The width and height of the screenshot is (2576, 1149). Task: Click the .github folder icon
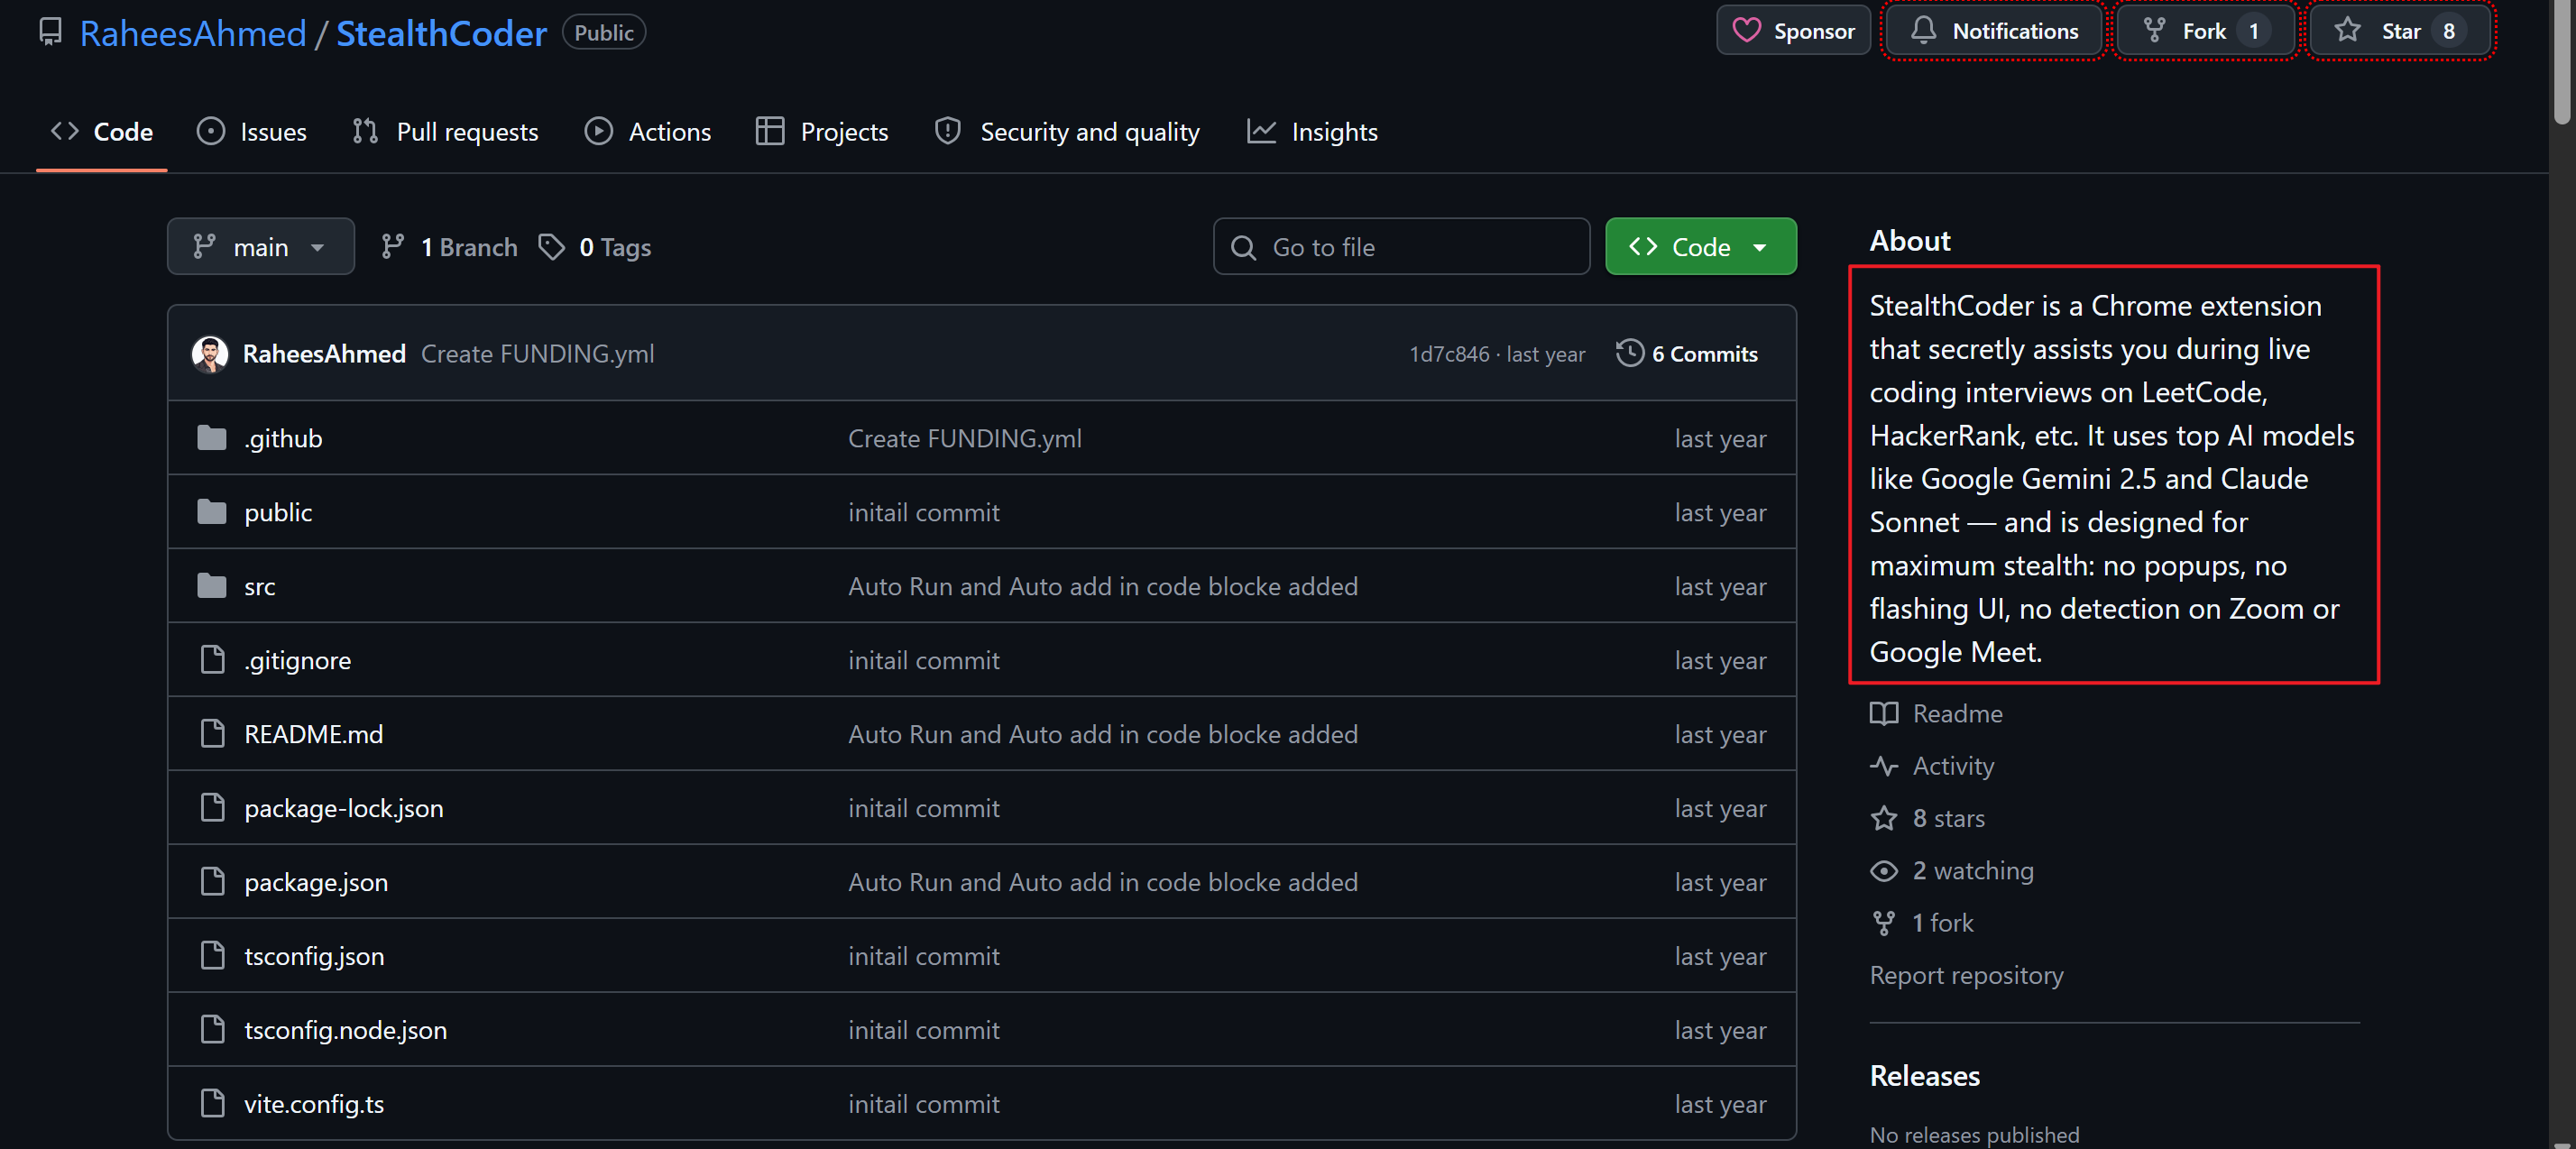click(x=212, y=438)
